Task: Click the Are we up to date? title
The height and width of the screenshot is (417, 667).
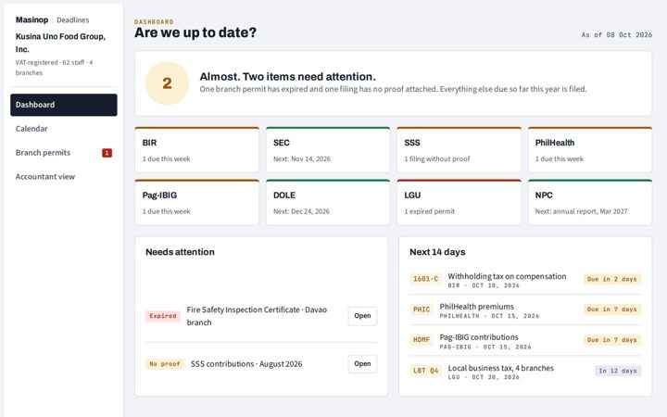Action: coord(195,32)
